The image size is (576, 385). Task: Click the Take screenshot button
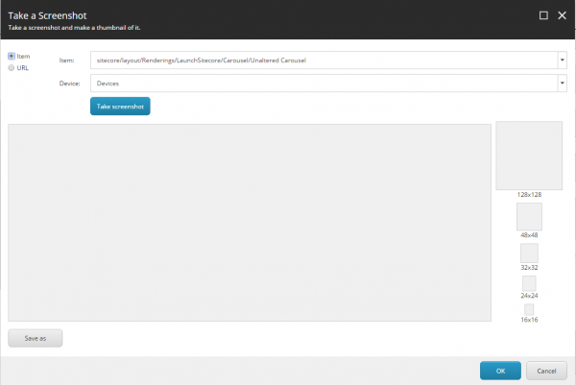(x=120, y=107)
